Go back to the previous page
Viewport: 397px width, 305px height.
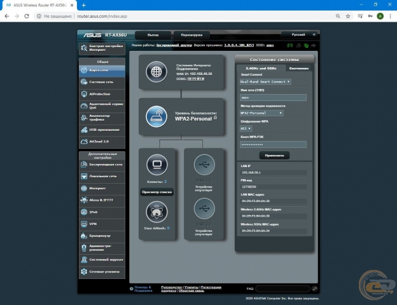click(7, 16)
